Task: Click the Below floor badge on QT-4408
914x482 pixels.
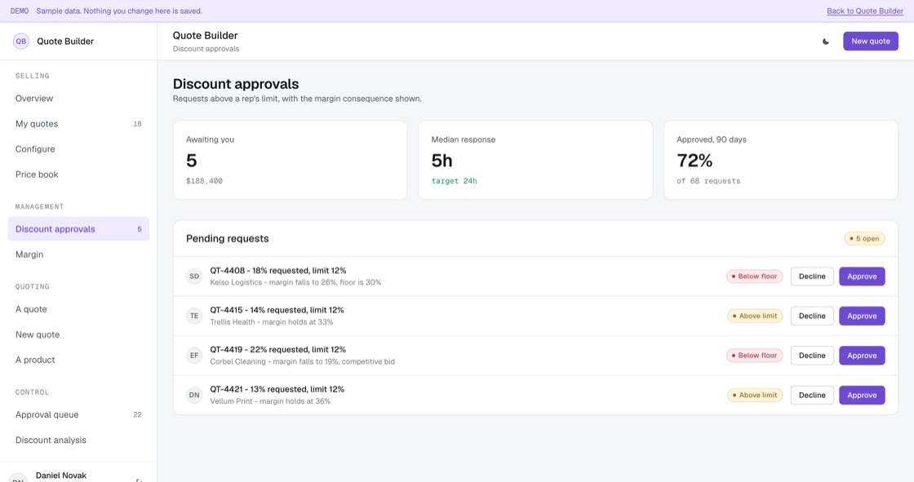Action: (x=754, y=276)
